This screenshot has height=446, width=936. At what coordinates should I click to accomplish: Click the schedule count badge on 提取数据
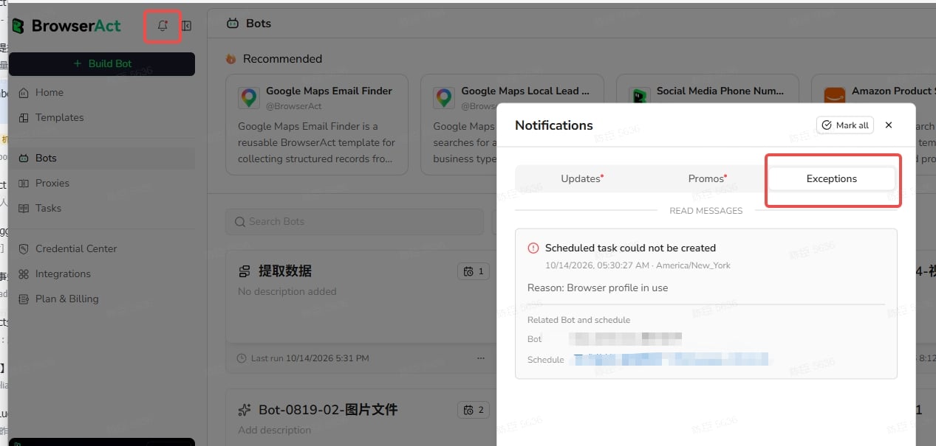click(x=474, y=271)
